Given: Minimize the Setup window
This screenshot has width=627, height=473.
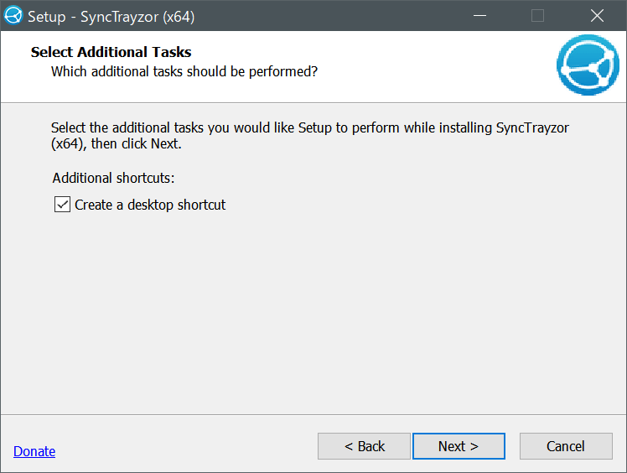Looking at the screenshot, I should (479, 16).
